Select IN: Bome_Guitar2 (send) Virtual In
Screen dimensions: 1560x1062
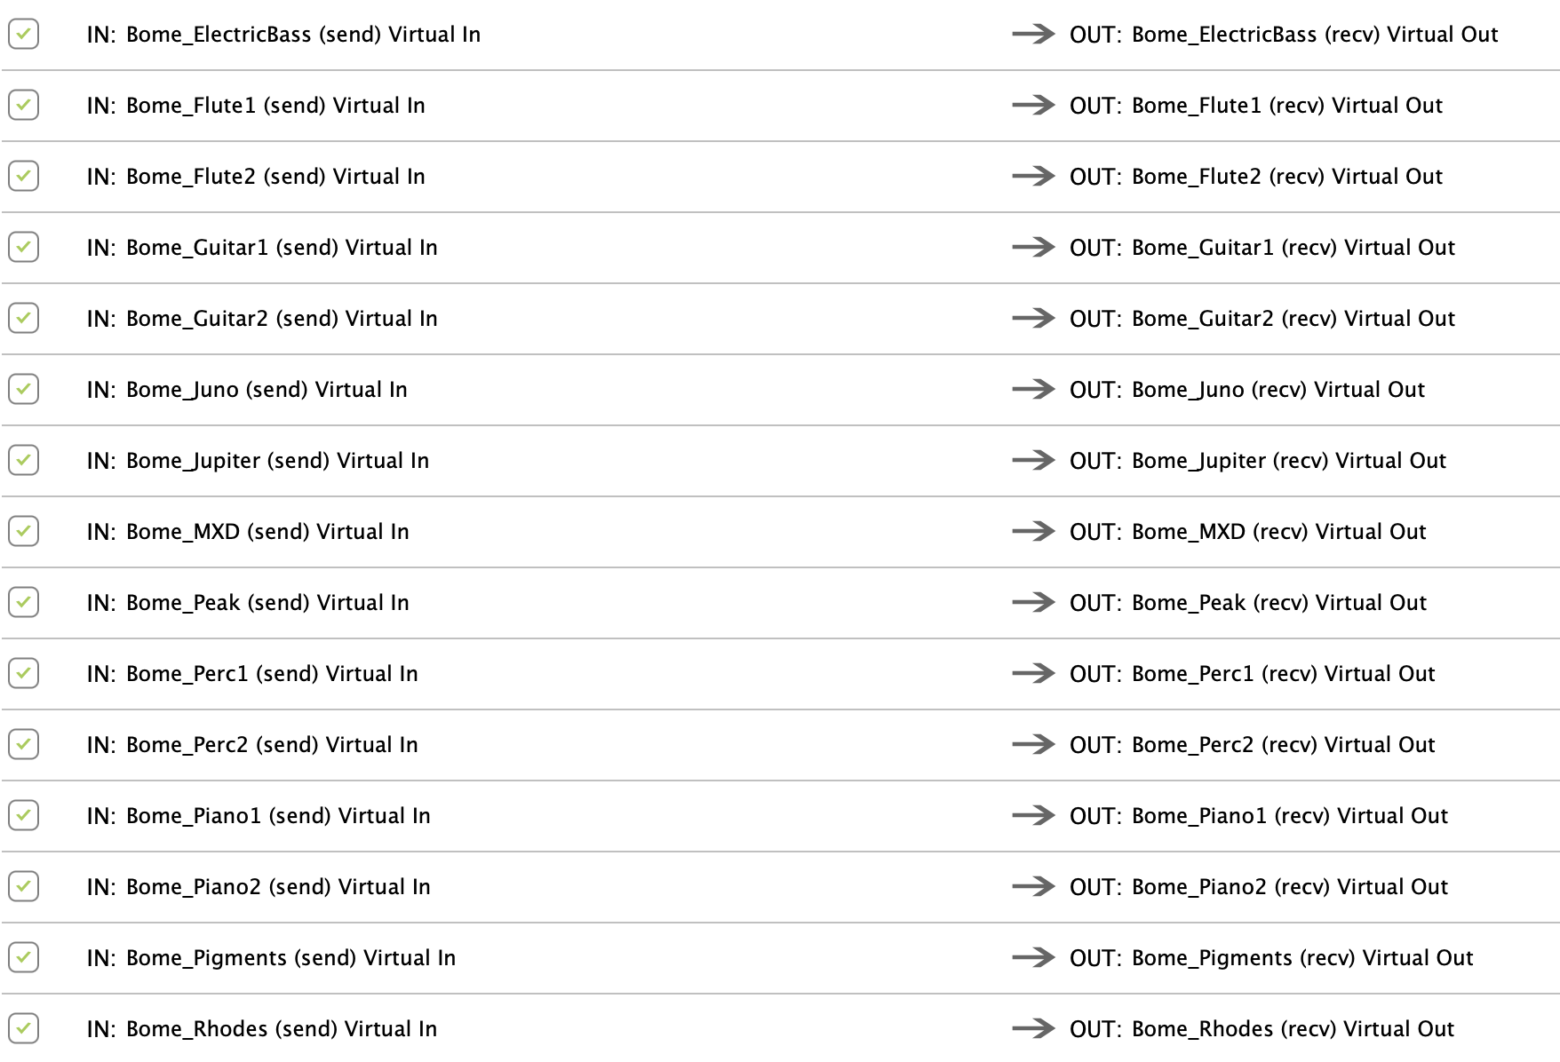coord(262,319)
